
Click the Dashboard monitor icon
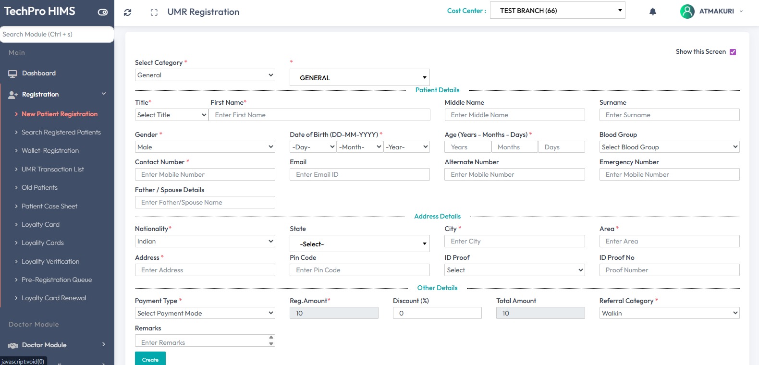click(12, 73)
